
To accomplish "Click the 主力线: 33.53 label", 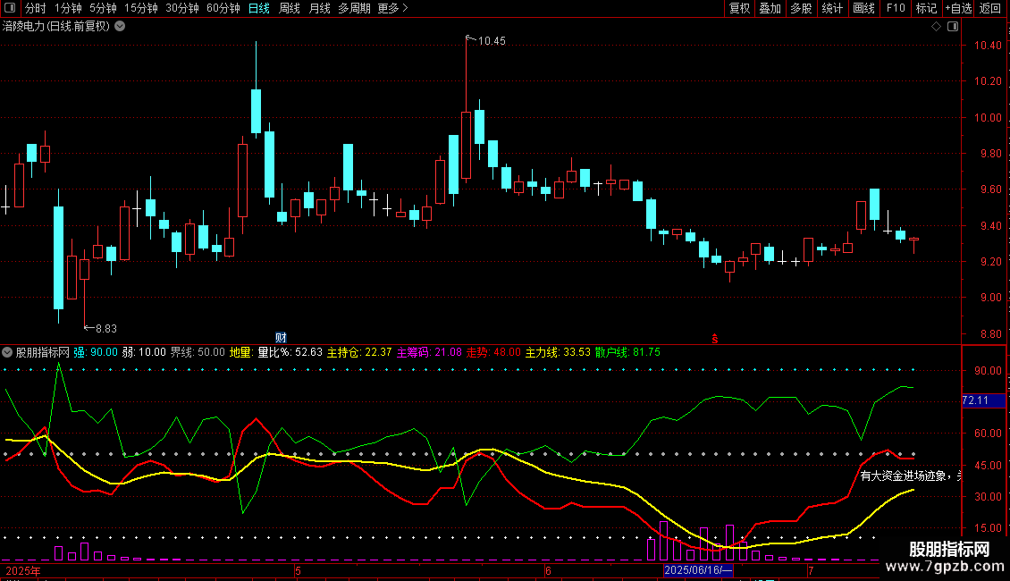I will pos(558,352).
